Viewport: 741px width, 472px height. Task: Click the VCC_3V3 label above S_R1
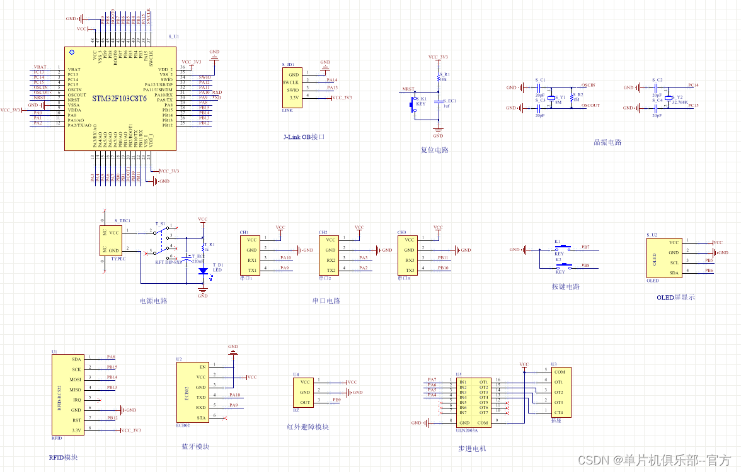point(438,57)
